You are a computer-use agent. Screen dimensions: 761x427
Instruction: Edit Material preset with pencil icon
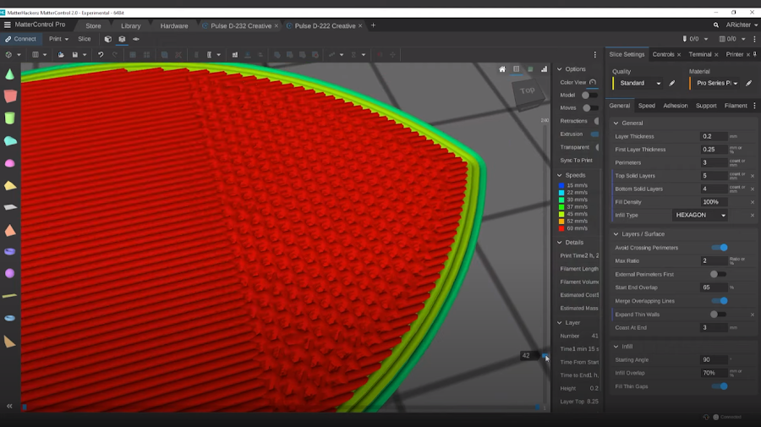click(x=748, y=84)
